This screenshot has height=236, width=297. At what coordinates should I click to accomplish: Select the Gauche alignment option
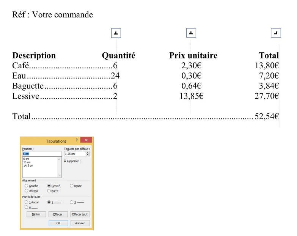[26, 186]
